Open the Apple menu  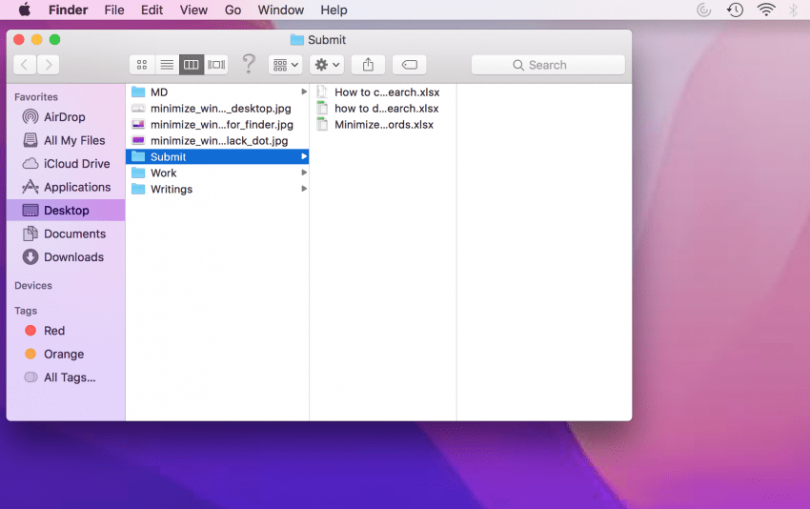pyautogui.click(x=24, y=10)
